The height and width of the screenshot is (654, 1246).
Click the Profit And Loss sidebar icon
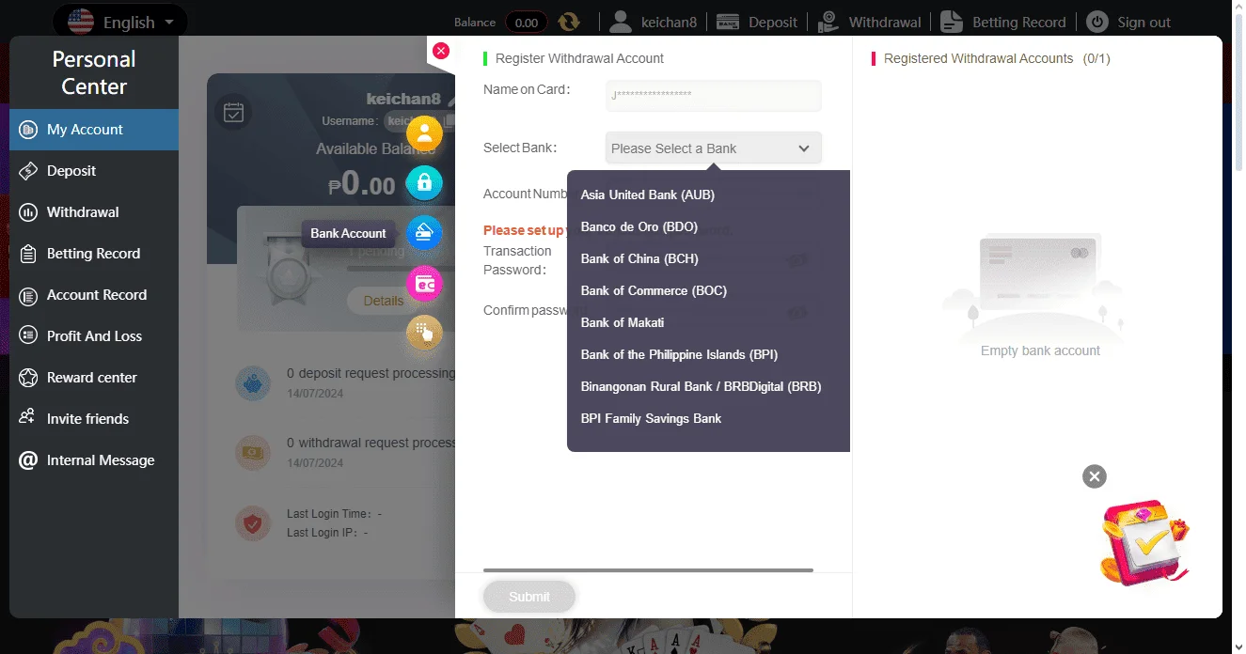(29, 336)
